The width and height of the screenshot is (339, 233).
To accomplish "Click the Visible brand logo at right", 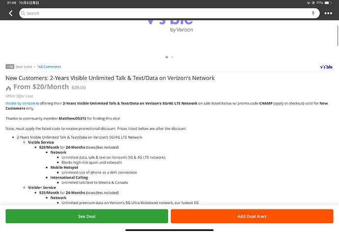I will point(326,67).
